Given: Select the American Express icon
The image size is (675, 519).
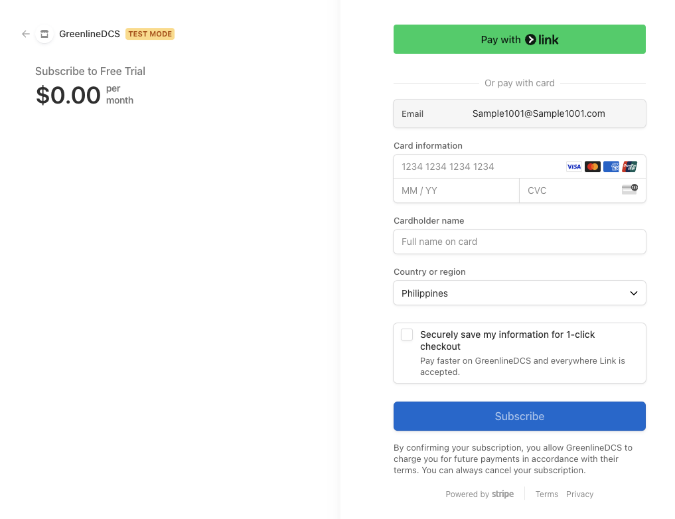Looking at the screenshot, I should pos(611,167).
